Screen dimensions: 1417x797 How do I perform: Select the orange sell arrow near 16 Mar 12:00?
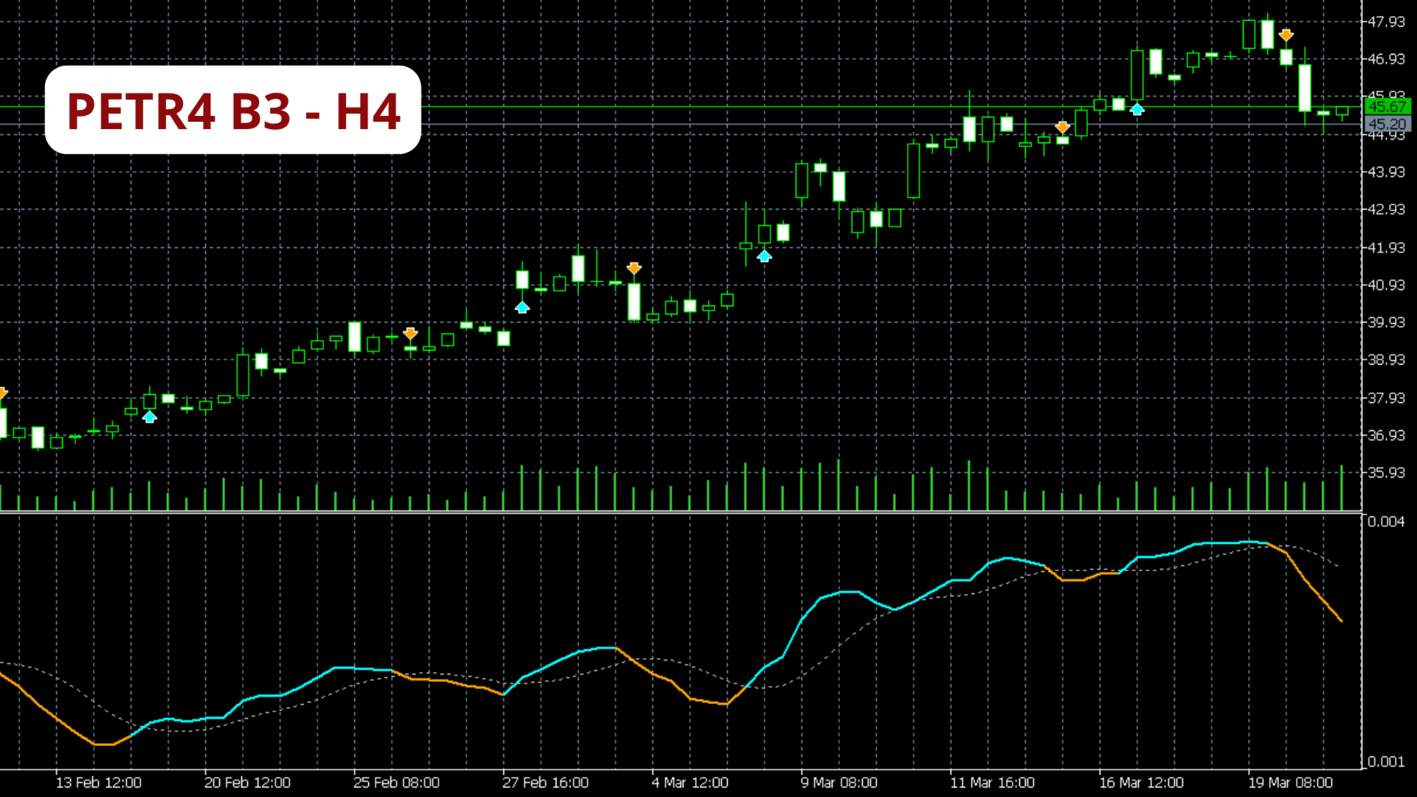[1063, 127]
